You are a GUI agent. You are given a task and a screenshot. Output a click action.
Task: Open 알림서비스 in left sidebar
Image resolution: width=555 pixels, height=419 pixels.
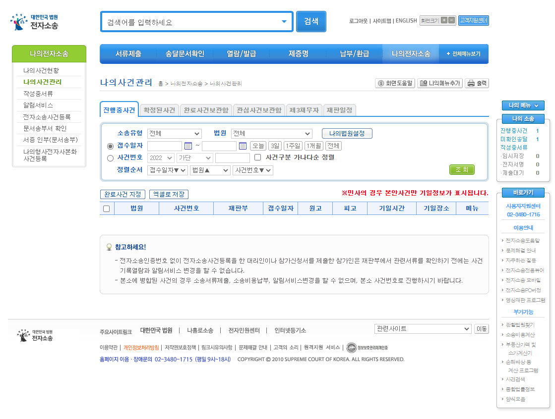pos(38,105)
